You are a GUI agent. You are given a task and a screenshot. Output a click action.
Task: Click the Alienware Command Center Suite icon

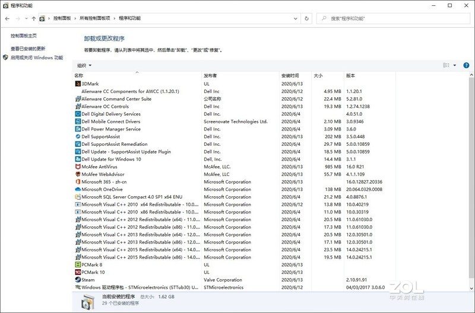pos(78,99)
